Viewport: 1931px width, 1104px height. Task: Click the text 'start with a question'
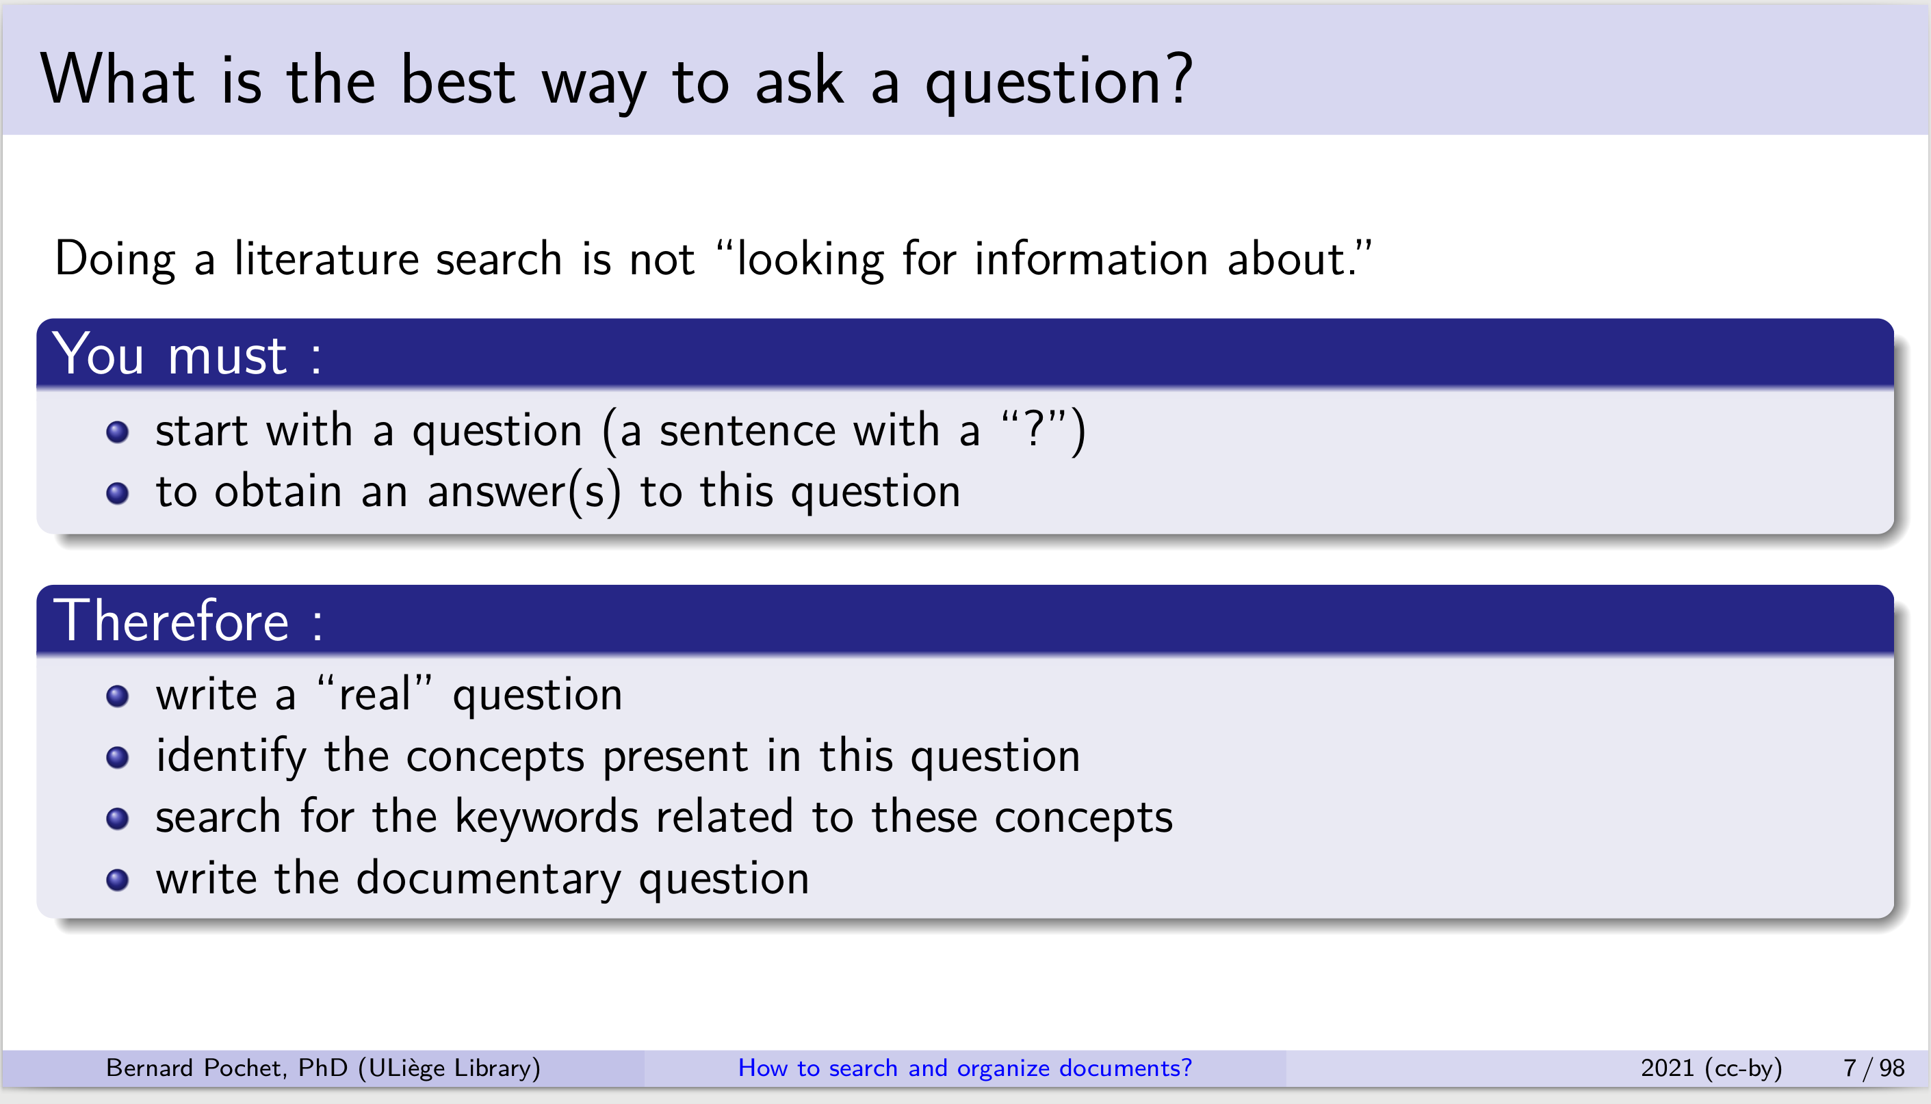tap(369, 431)
